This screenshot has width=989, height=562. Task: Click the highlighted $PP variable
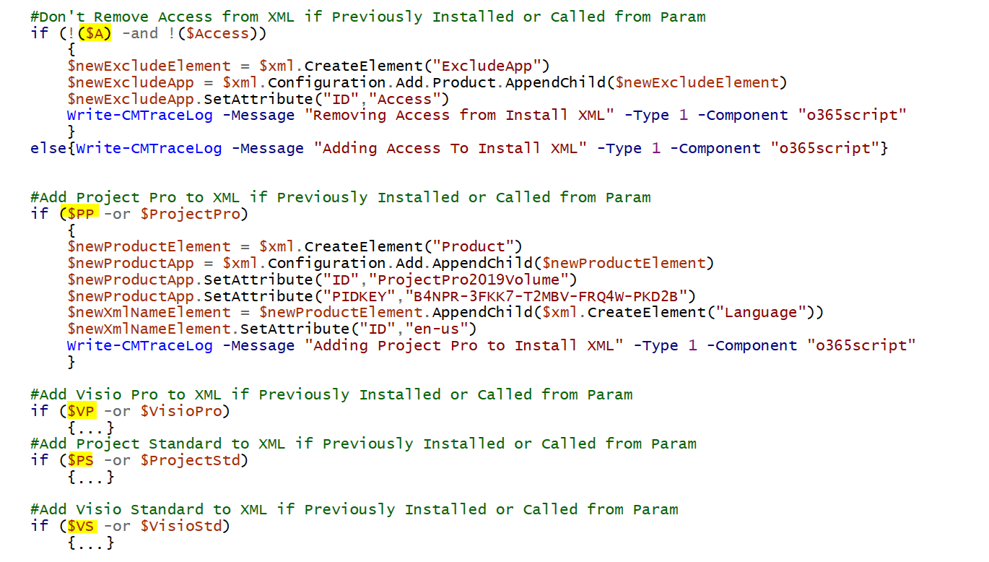click(81, 214)
